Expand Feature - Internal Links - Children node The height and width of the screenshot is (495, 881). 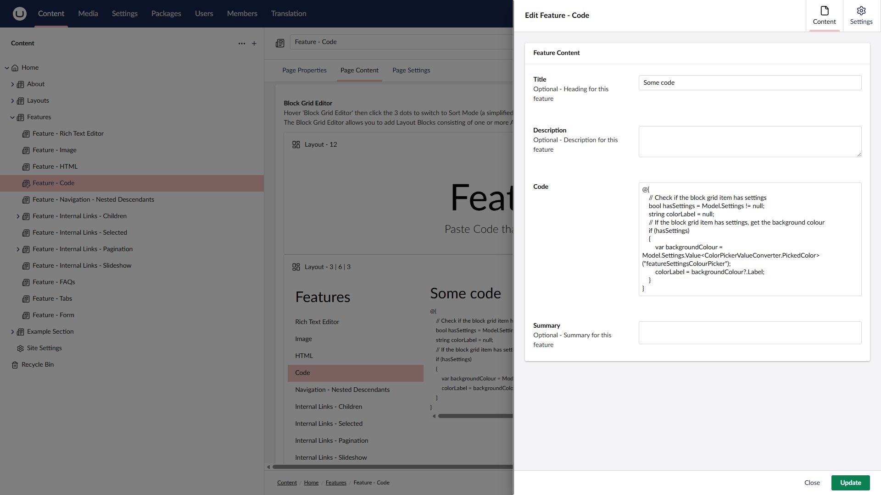coord(18,216)
